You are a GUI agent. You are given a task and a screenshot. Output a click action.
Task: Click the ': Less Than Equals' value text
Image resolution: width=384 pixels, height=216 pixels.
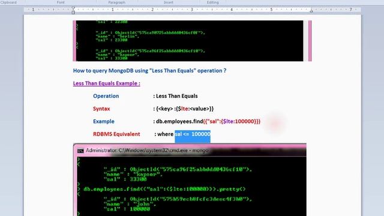[x=175, y=96]
